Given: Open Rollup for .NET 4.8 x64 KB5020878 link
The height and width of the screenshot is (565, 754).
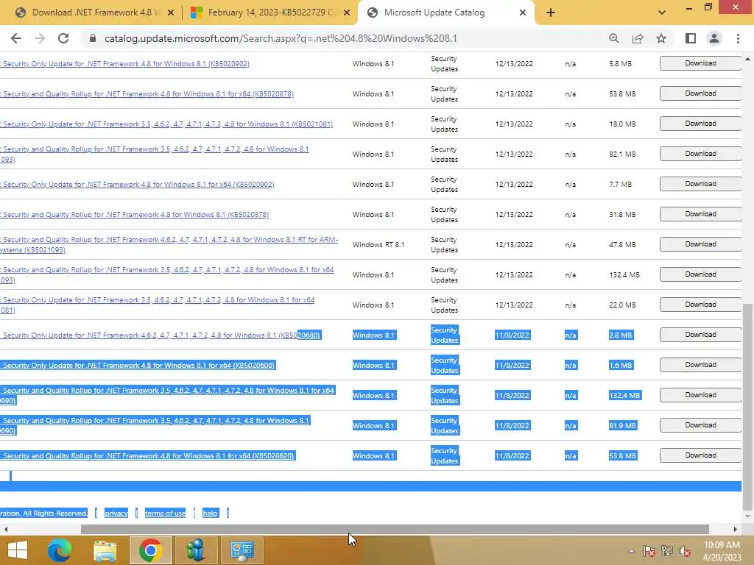Looking at the screenshot, I should tap(147, 94).
